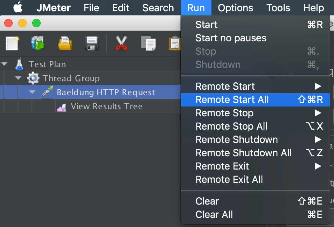
Task: Choose Remote Start All
Action: click(x=232, y=100)
